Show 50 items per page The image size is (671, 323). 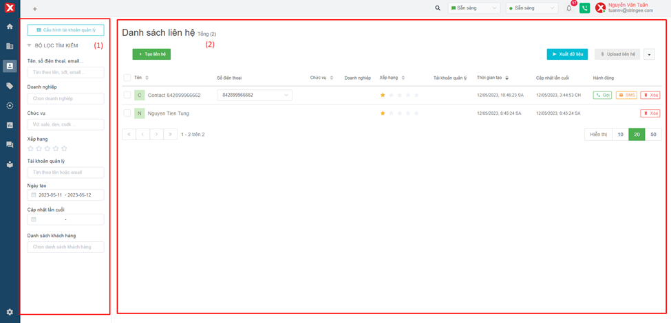tap(653, 135)
